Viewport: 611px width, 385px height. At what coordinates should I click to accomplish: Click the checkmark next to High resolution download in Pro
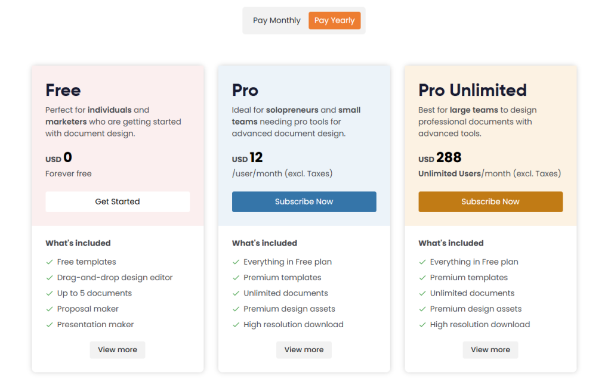coord(236,325)
